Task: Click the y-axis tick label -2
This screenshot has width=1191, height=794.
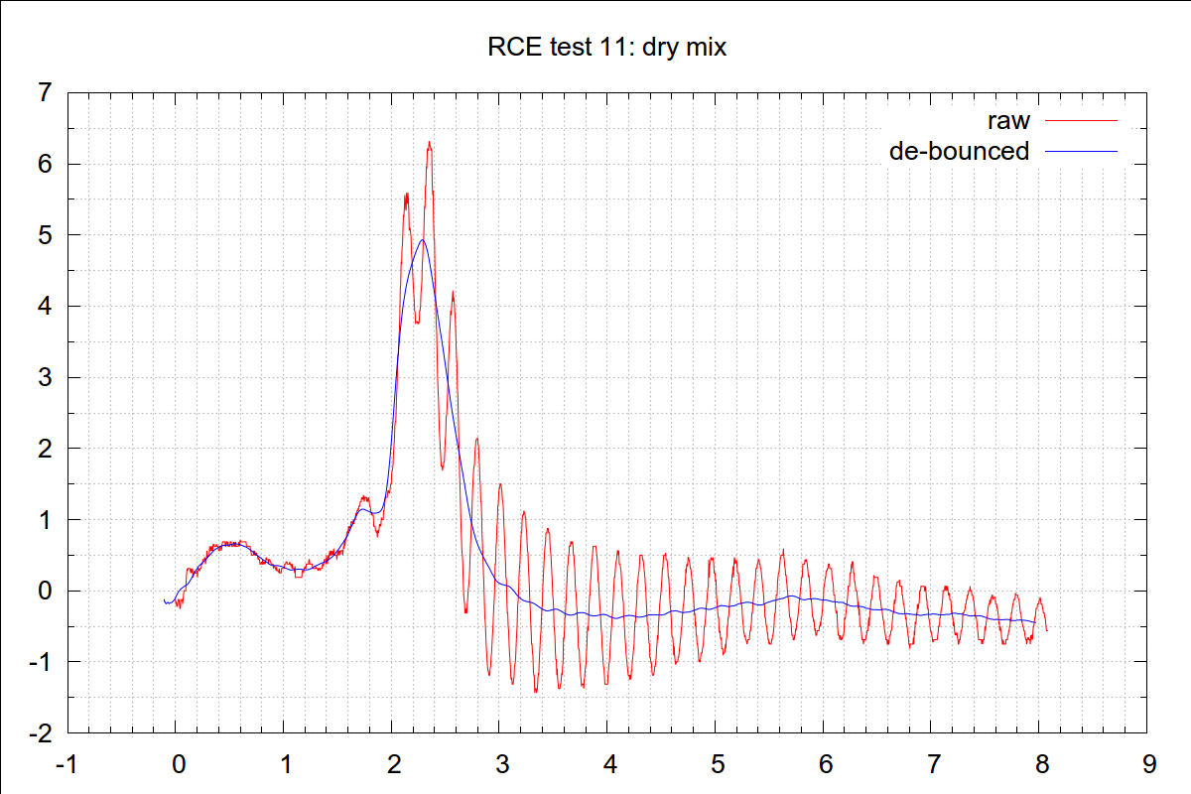Action: 39,733
